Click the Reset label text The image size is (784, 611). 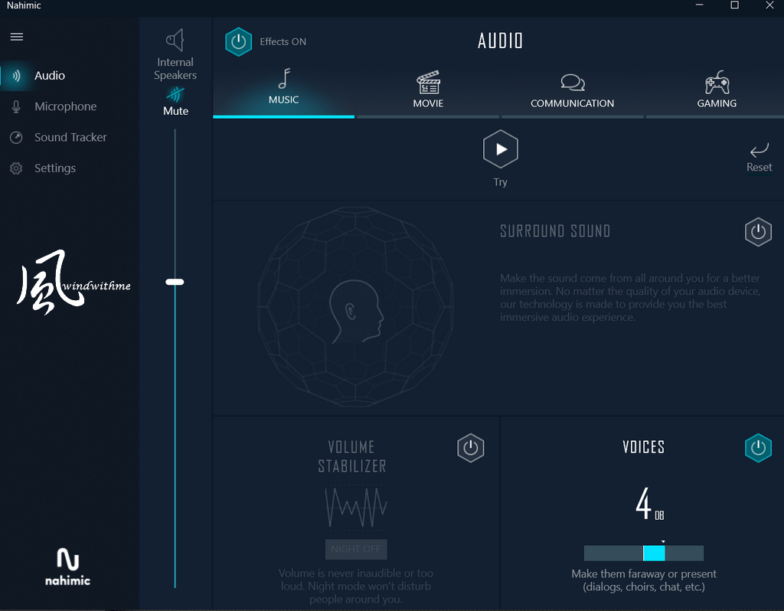click(x=759, y=167)
